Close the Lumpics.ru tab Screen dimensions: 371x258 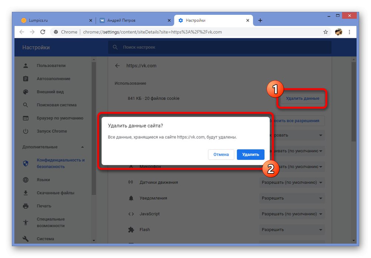[91, 20]
